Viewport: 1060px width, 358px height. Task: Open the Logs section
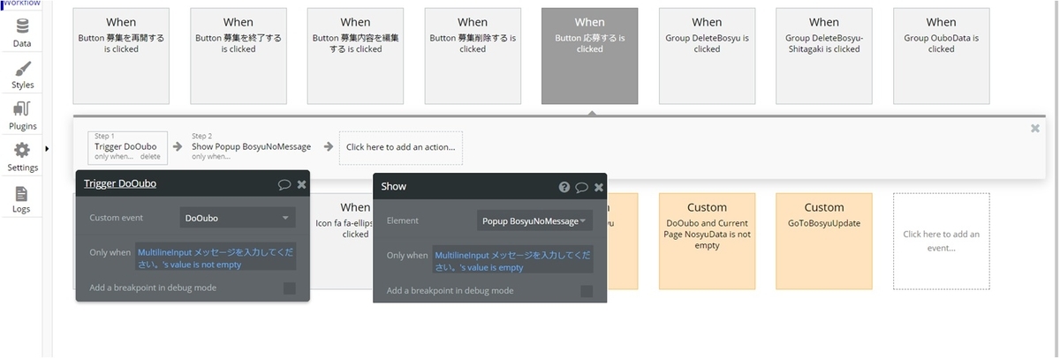(22, 198)
